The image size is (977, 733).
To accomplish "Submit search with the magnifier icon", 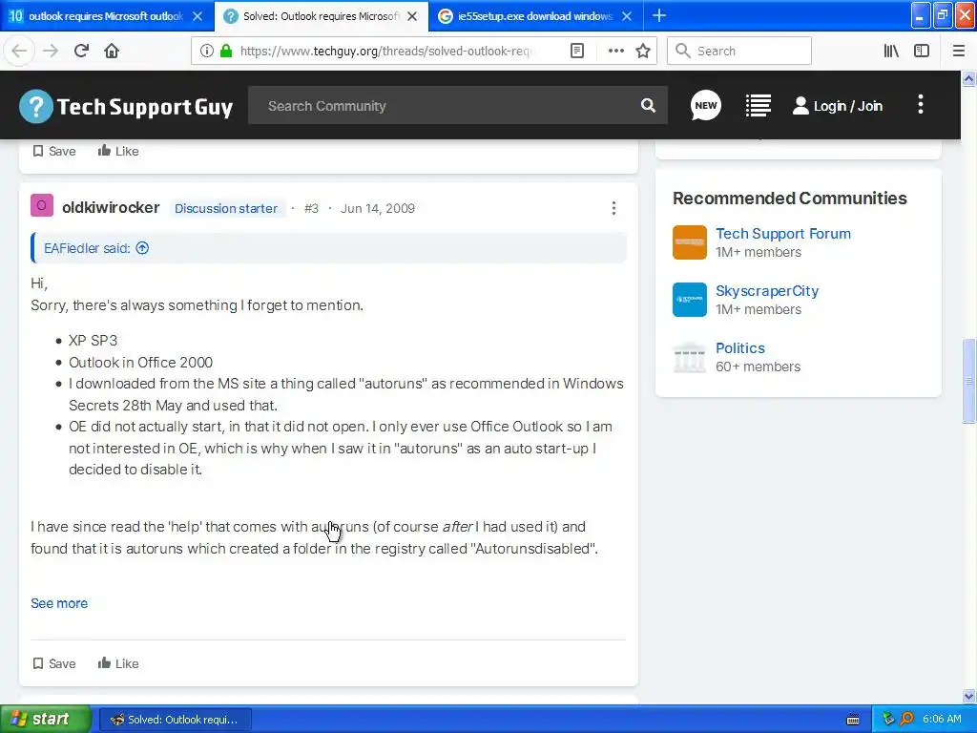I will pyautogui.click(x=648, y=106).
